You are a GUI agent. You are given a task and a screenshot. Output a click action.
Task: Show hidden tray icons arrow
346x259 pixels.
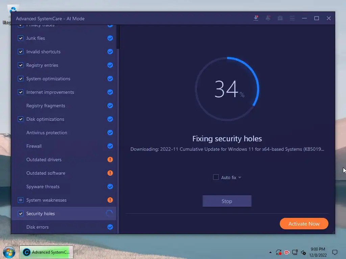(270, 252)
